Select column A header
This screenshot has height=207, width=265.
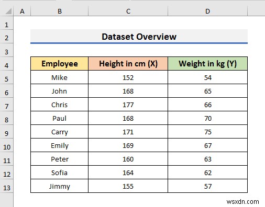pos(22,11)
